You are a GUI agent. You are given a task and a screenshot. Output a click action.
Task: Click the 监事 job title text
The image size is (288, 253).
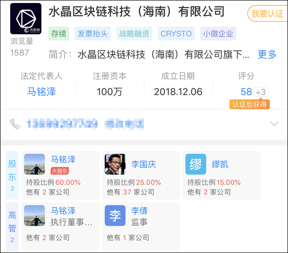pyautogui.click(x=139, y=222)
